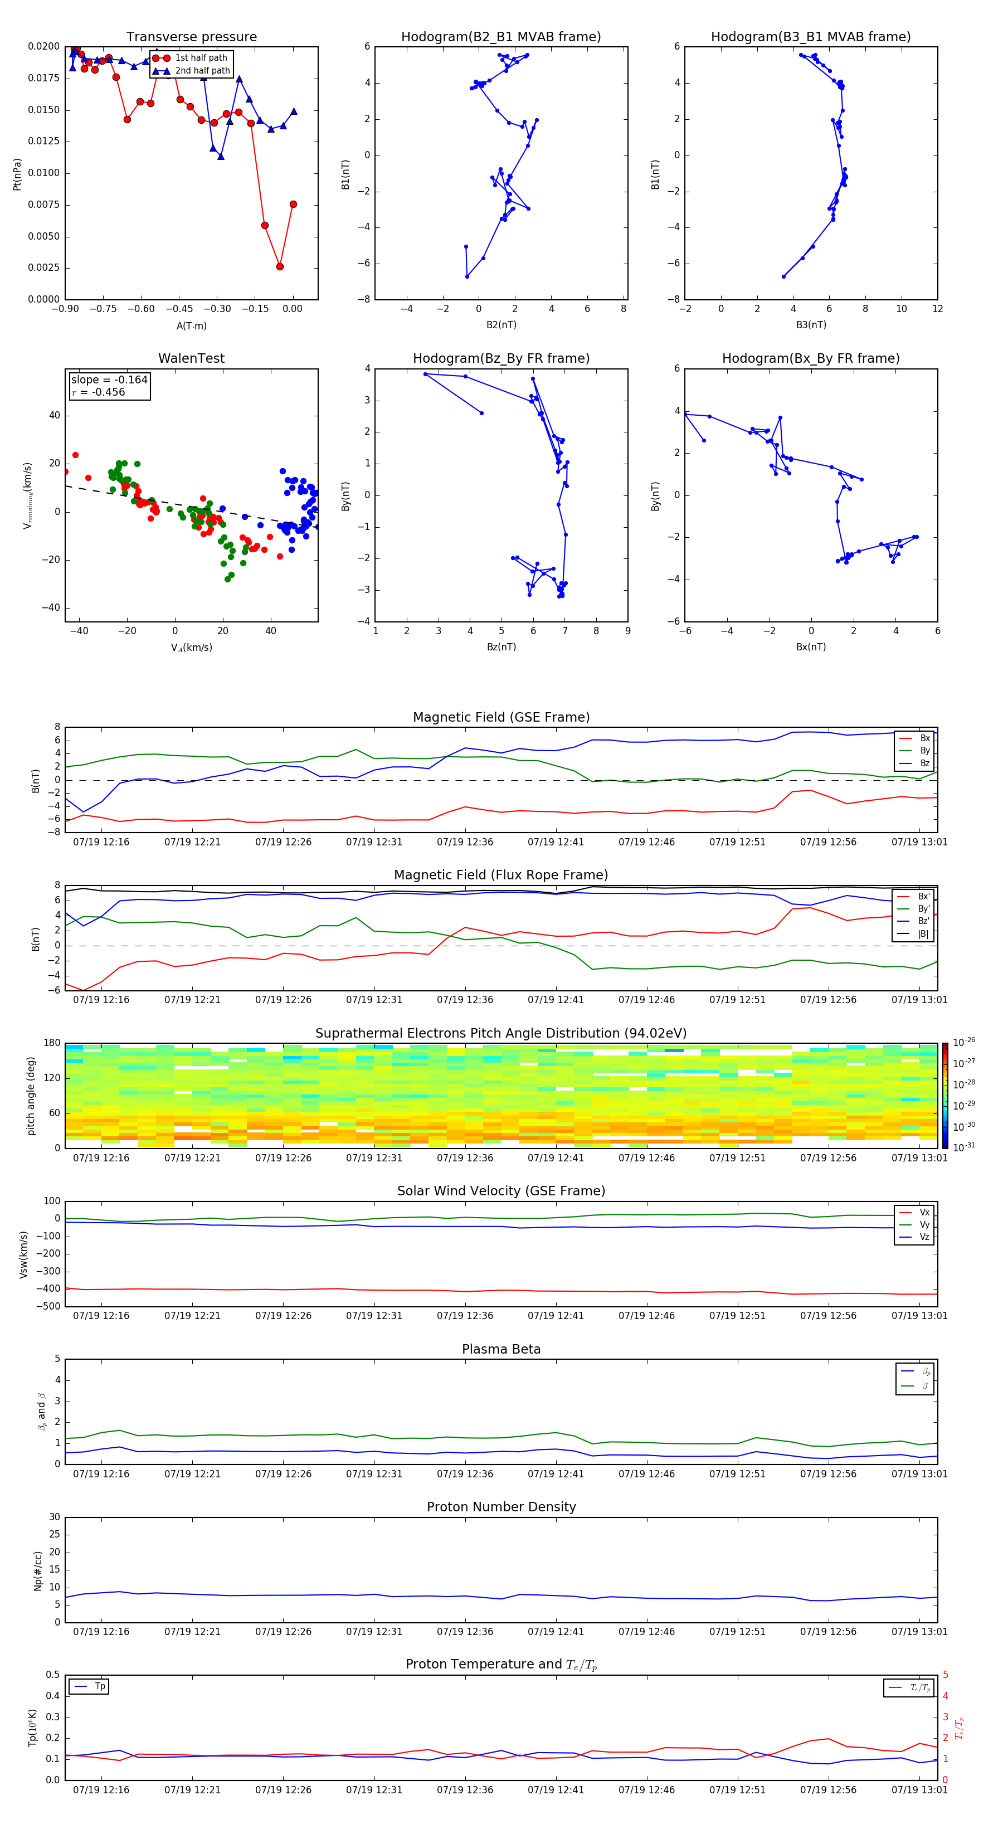Viewport: 1003px width, 1839px height.
Task: Click Bz' in the Flux Rope legend
Action: (913, 922)
